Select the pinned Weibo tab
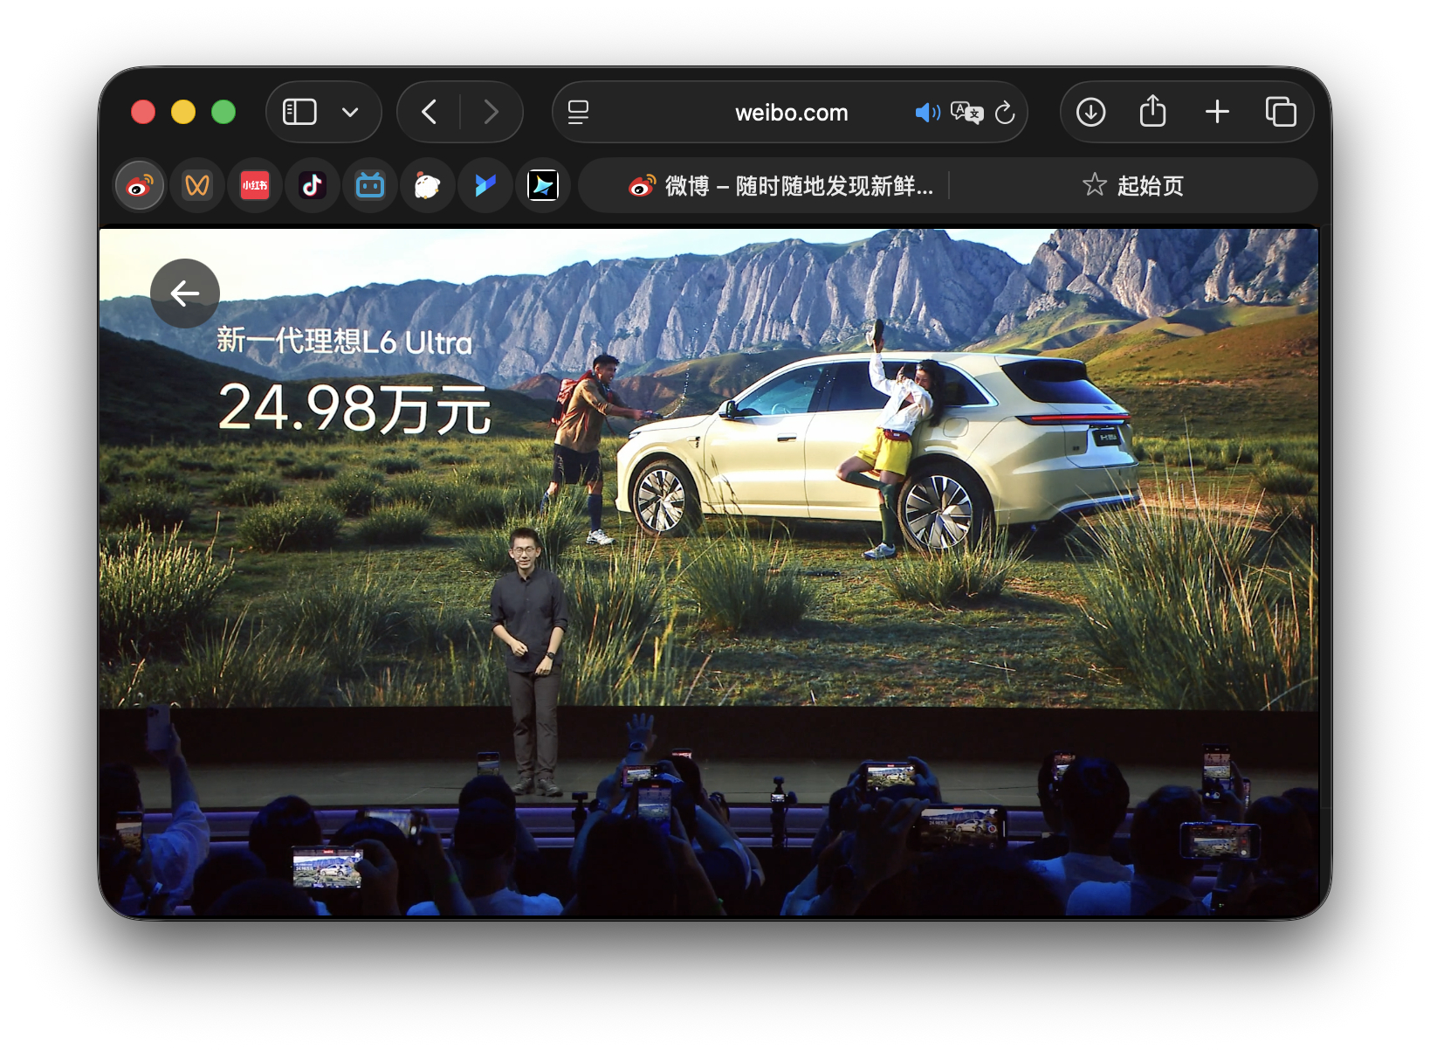The width and height of the screenshot is (1430, 1050). click(x=140, y=185)
